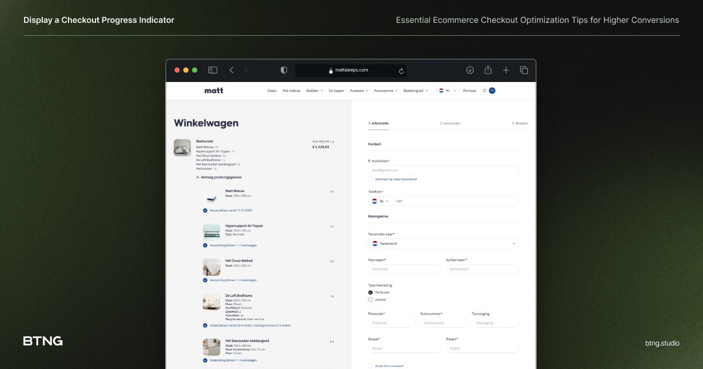Focus the Postcode input field
Image resolution: width=703 pixels, height=369 pixels.
tap(391, 323)
